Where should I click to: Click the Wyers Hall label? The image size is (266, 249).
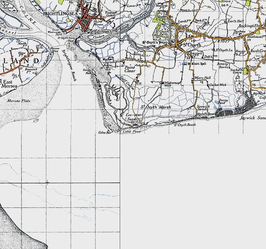pyautogui.click(x=202, y=78)
